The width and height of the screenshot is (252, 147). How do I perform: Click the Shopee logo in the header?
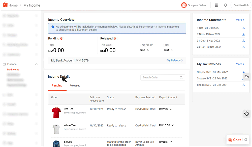point(5,5)
